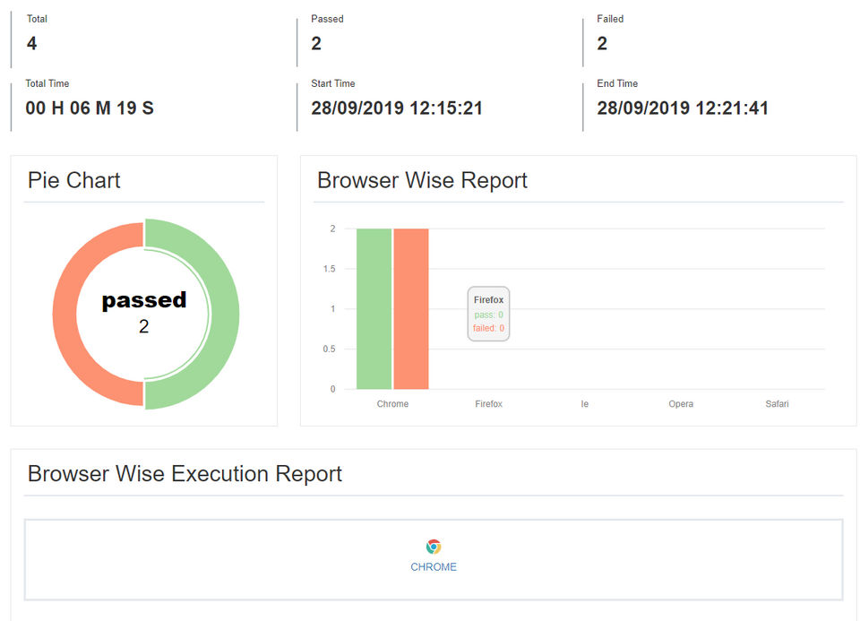This screenshot has width=860, height=621.
Task: Click the green pass bar for Chrome
Action: tap(374, 309)
